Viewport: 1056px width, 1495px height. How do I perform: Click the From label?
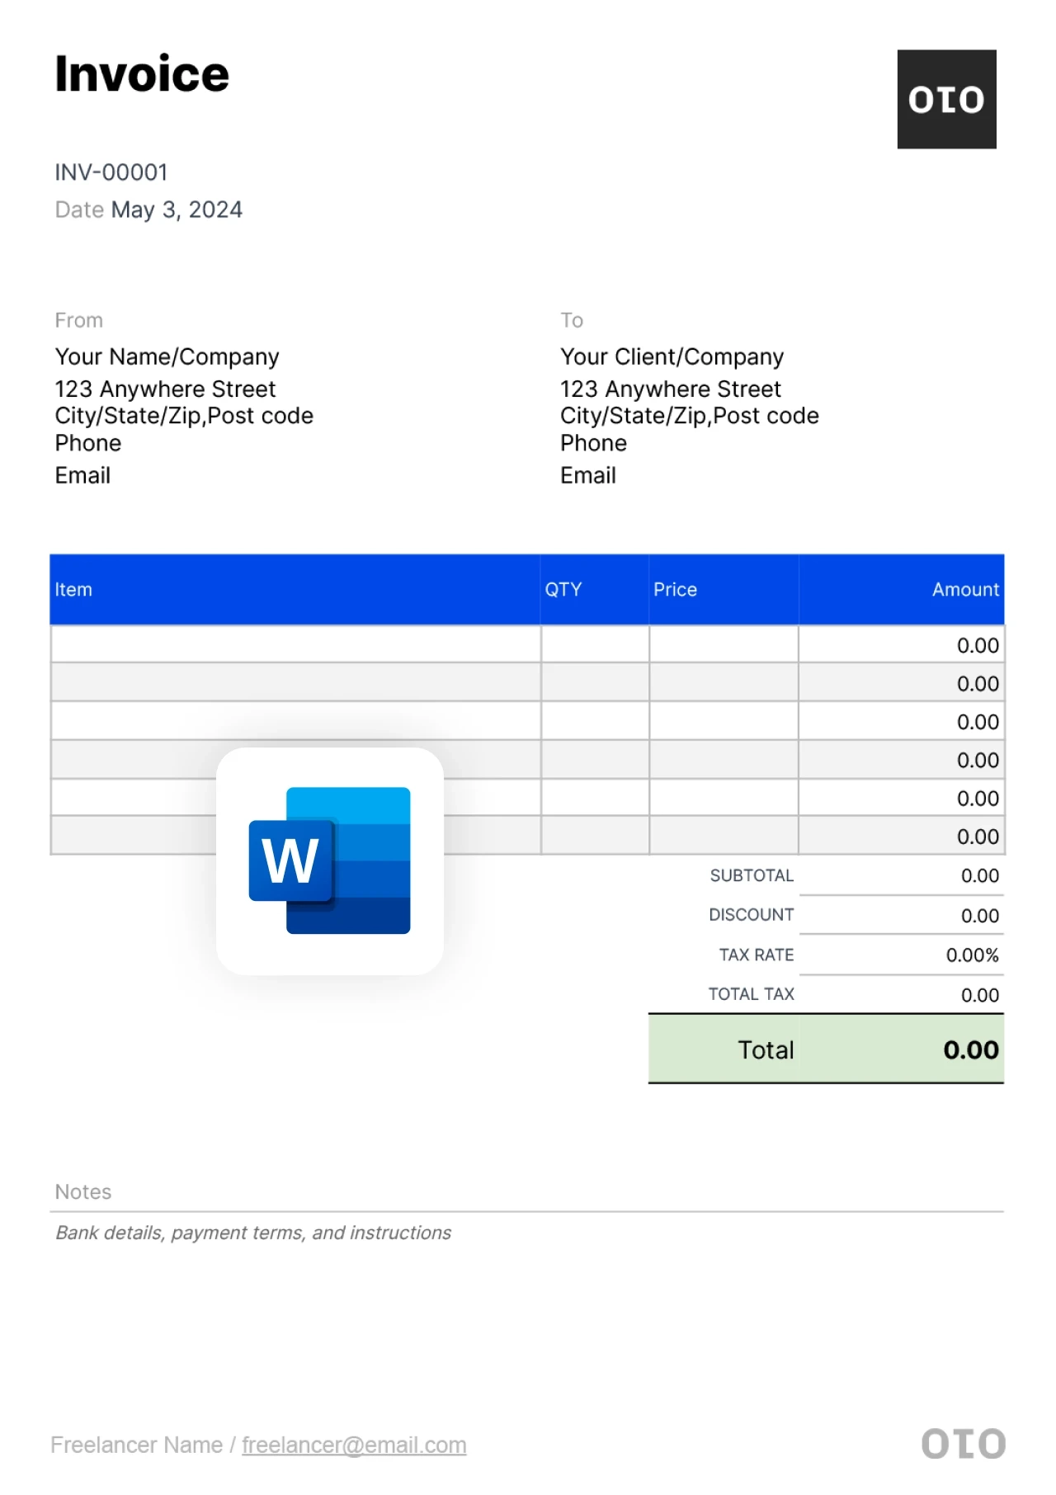coord(79,320)
